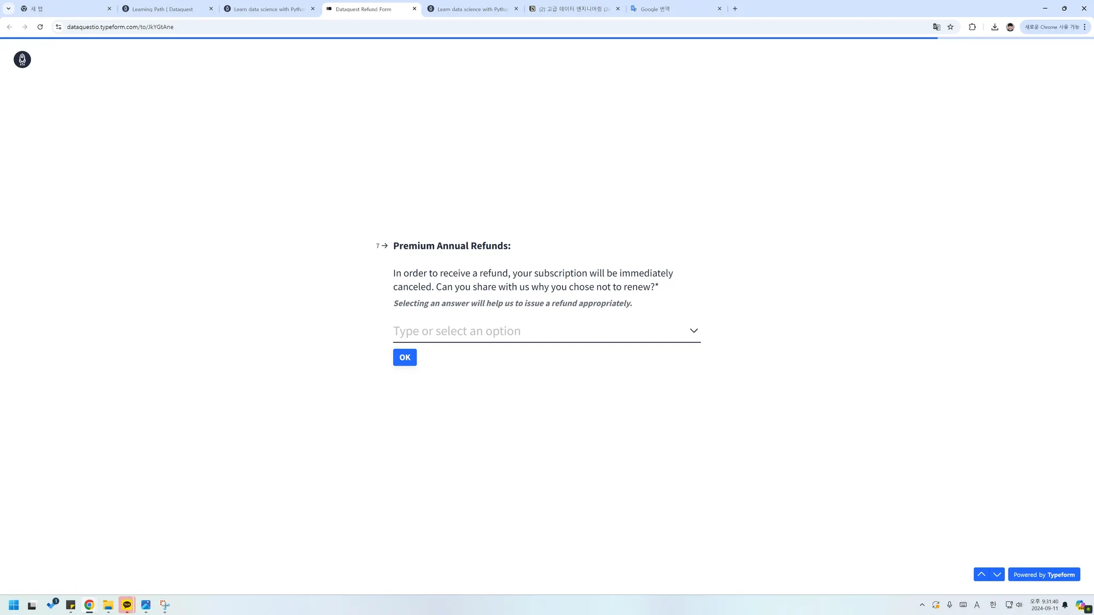Open a new browser tab
This screenshot has height=615, width=1094.
coord(735,9)
